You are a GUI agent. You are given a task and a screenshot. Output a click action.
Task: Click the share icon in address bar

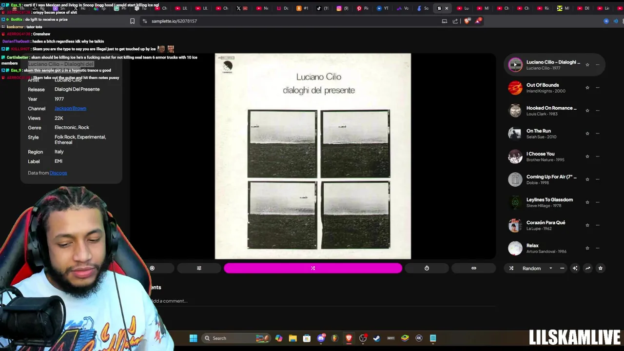(x=455, y=21)
